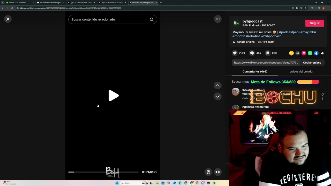This screenshot has height=186, width=331.
Task: Click the Seguir button
Action: coord(315,23)
